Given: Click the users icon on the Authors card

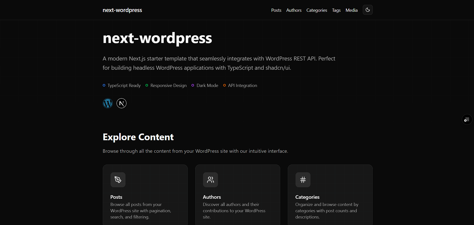Looking at the screenshot, I should click(210, 179).
